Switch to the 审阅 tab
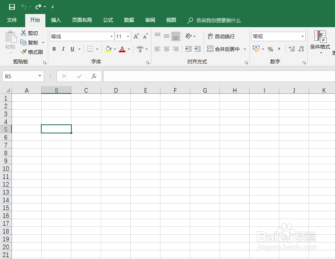The height and width of the screenshot is (259, 335). point(150,20)
